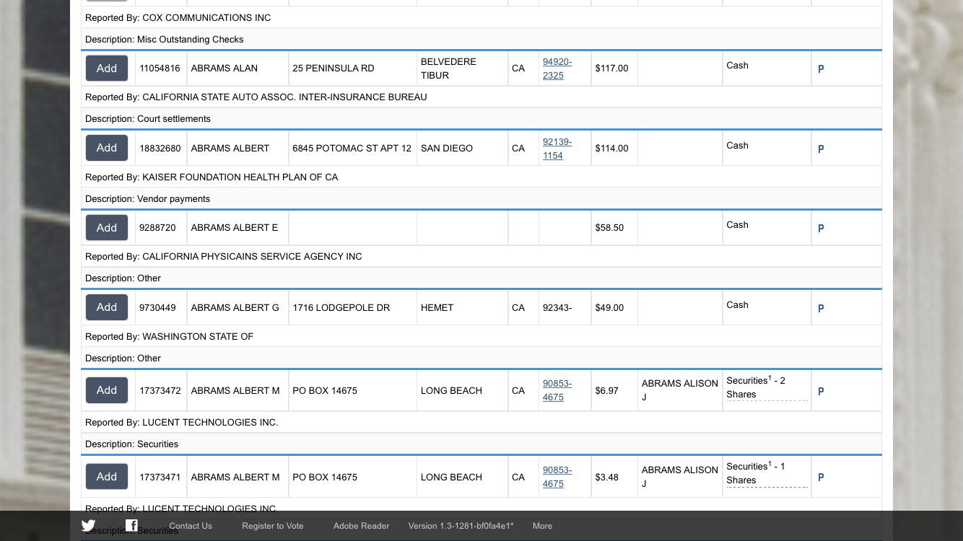Add property 17373471 to claim
963x541 pixels.
click(107, 477)
